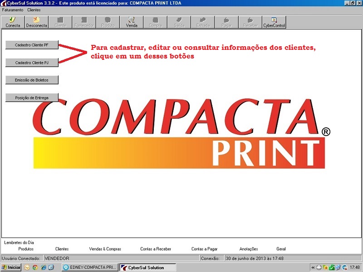Click the Usuário Conectado status label
Viewport: 363px width, 272px height.
21,258
